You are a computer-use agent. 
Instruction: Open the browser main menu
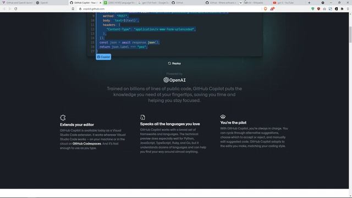click(348, 9)
